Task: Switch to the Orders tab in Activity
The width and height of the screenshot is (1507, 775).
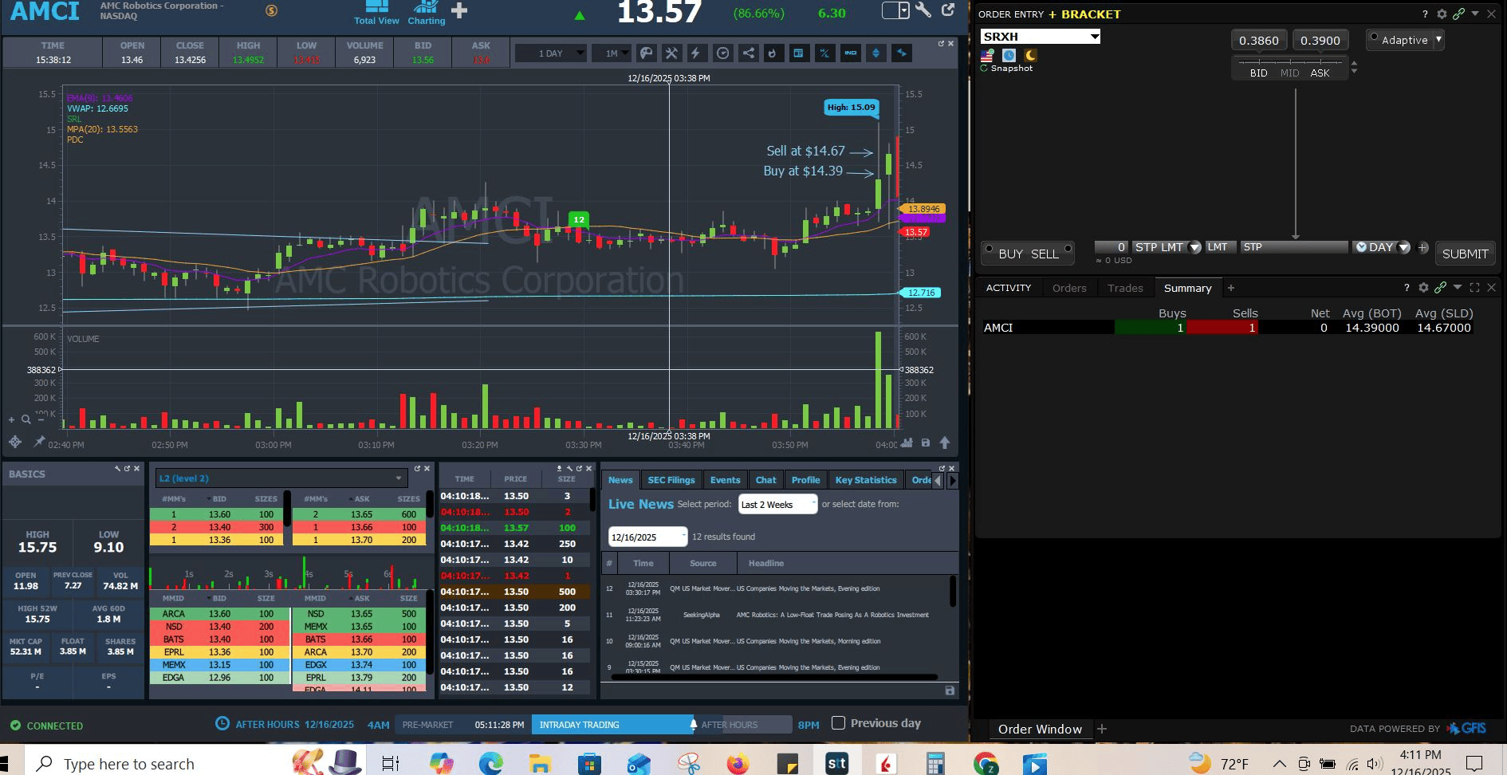Action: point(1069,289)
